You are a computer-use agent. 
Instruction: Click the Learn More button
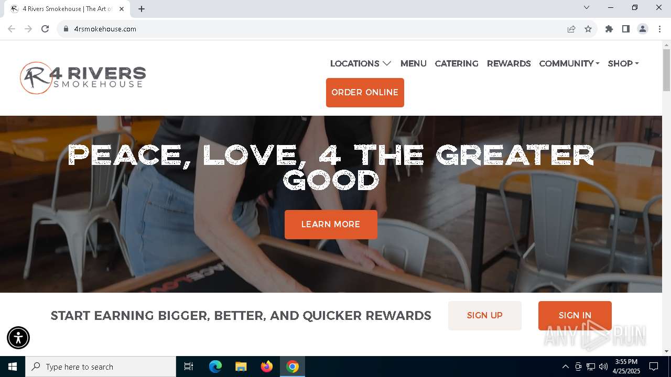[x=331, y=225]
